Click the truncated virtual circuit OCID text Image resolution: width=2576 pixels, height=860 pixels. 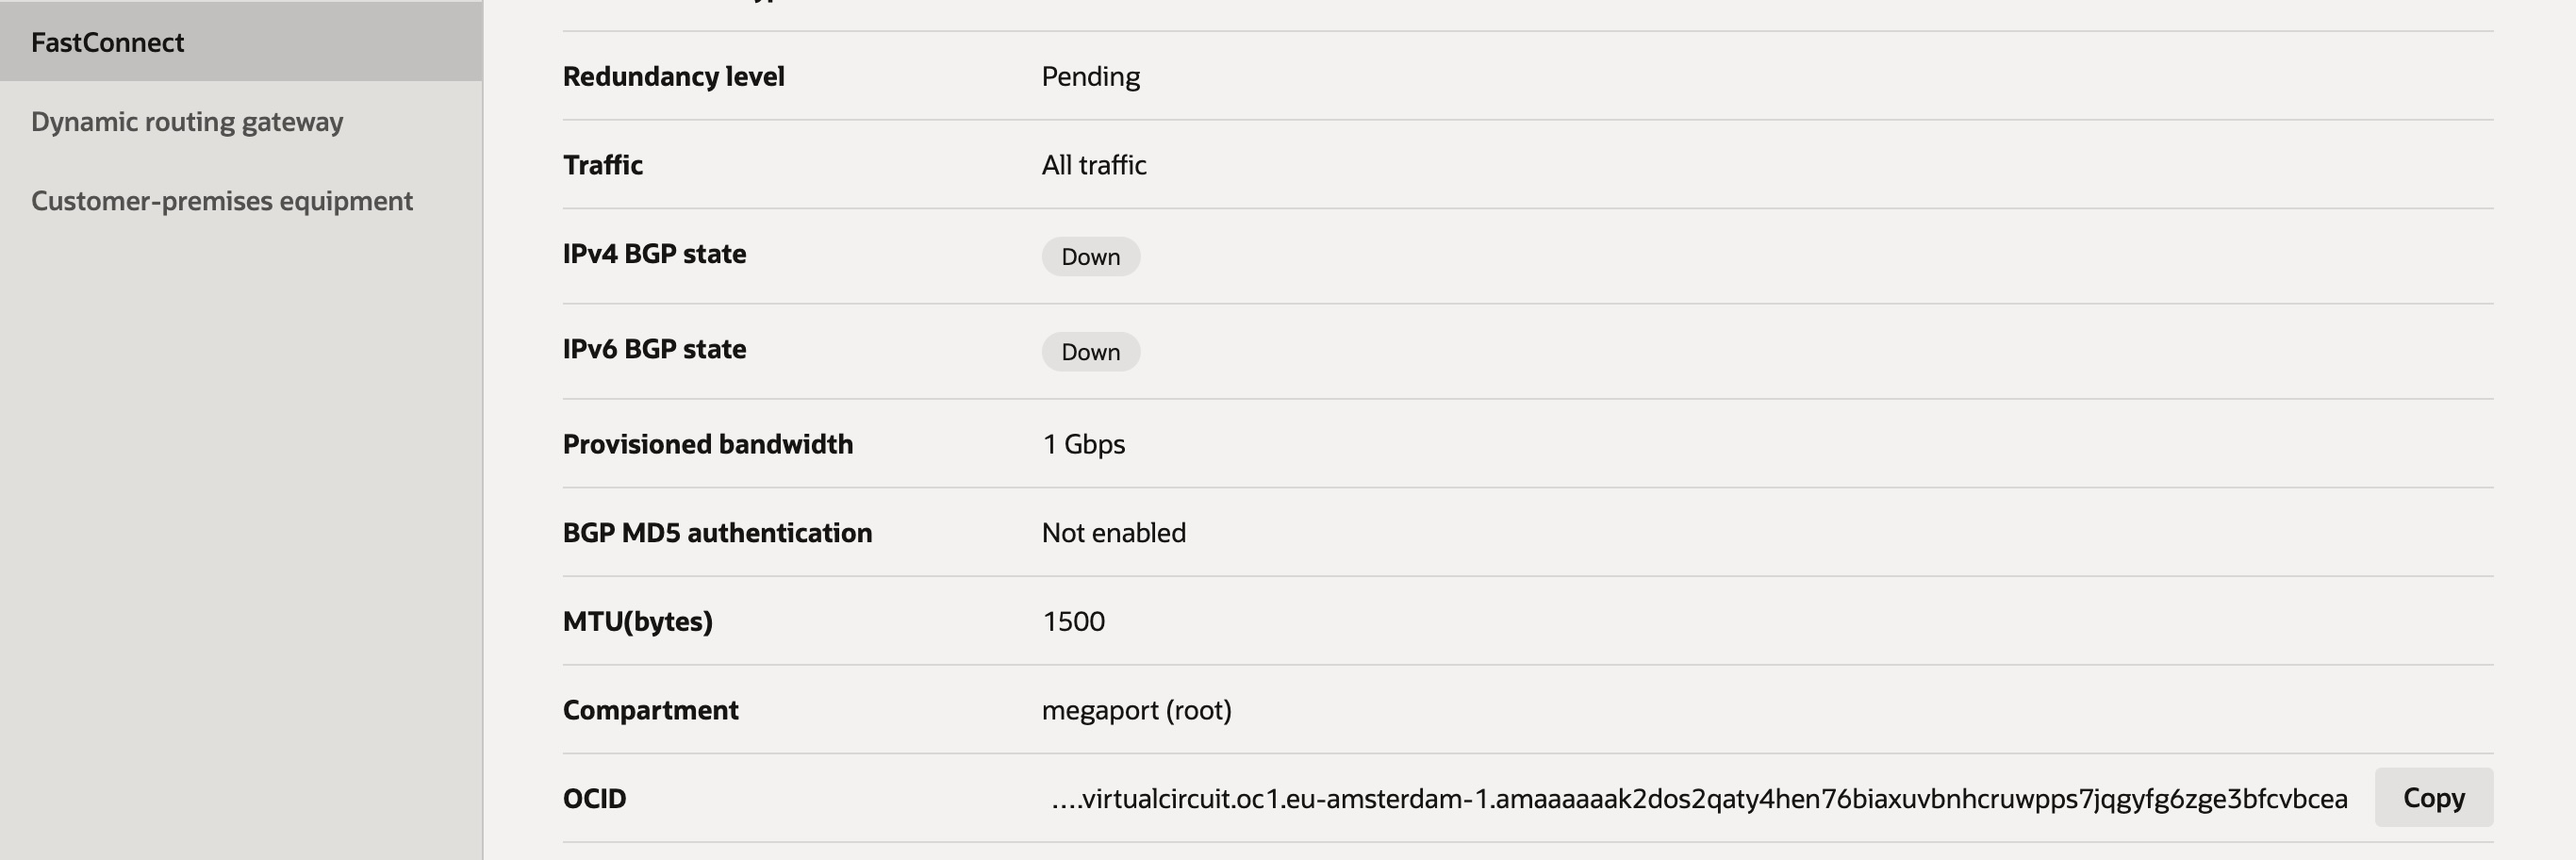(1699, 799)
